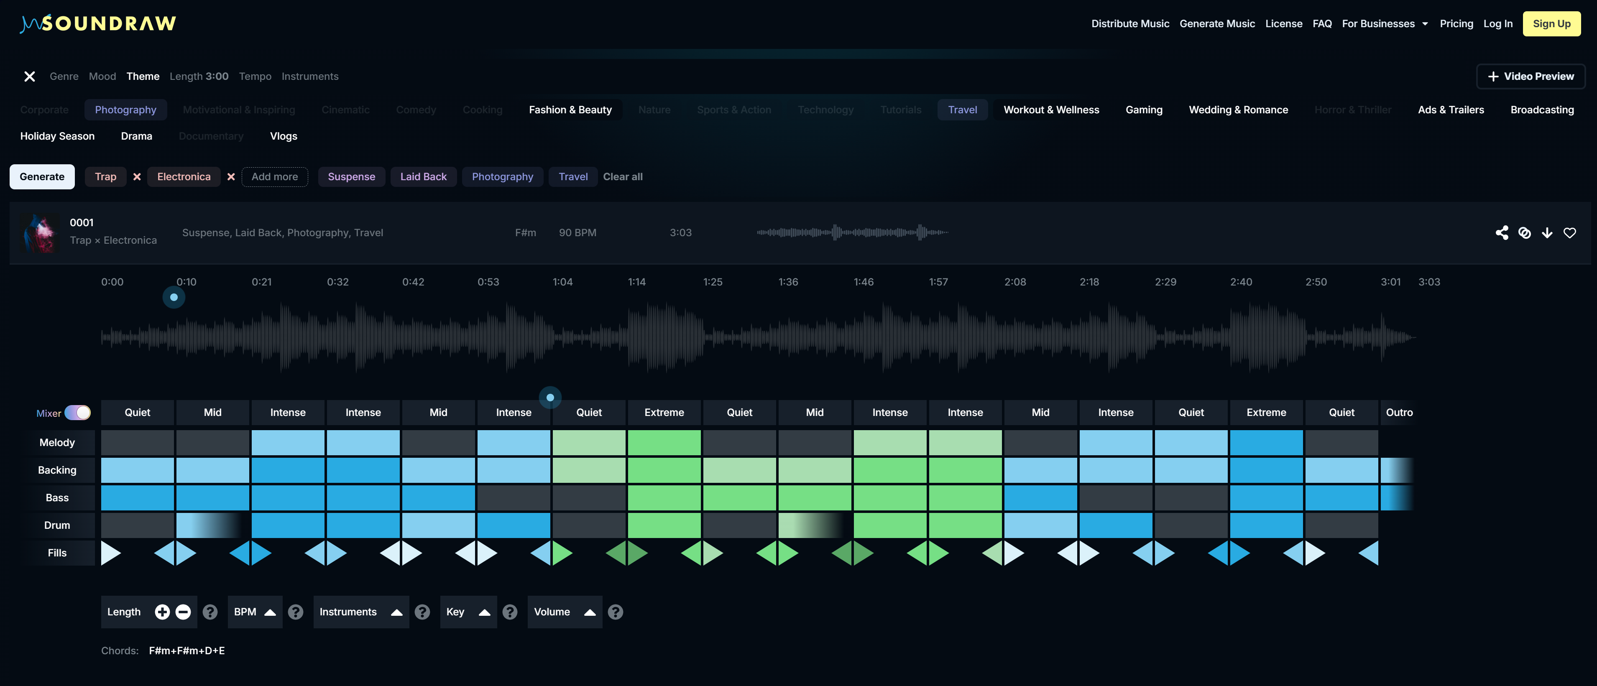
Task: Add track 0001 to favorites
Action: 1570,233
